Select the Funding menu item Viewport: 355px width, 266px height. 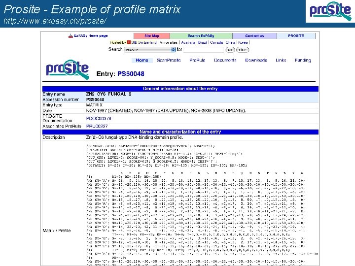(303, 60)
